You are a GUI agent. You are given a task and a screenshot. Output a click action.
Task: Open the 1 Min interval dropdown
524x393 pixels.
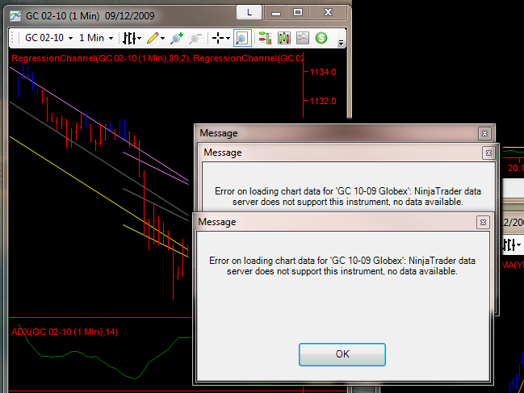click(x=96, y=38)
